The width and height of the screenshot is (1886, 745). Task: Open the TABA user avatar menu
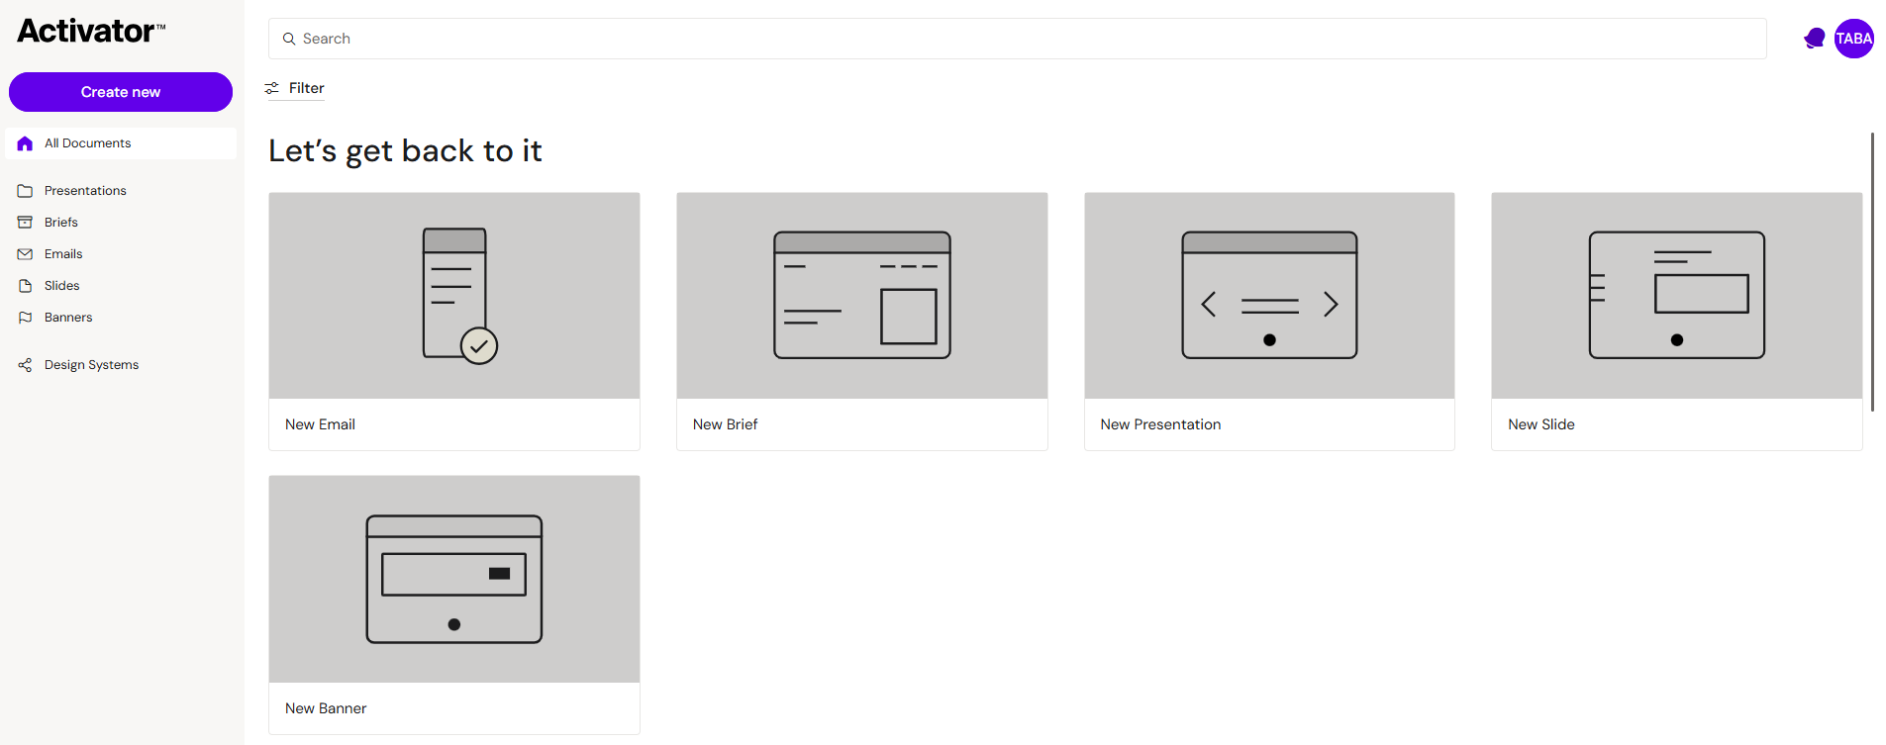point(1853,39)
